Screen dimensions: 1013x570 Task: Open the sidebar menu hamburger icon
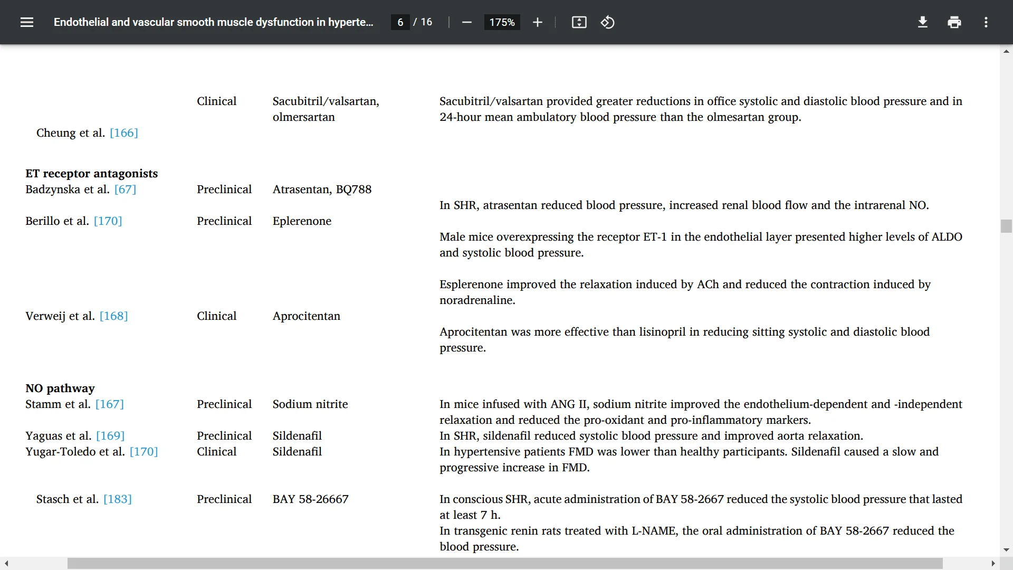coord(27,22)
